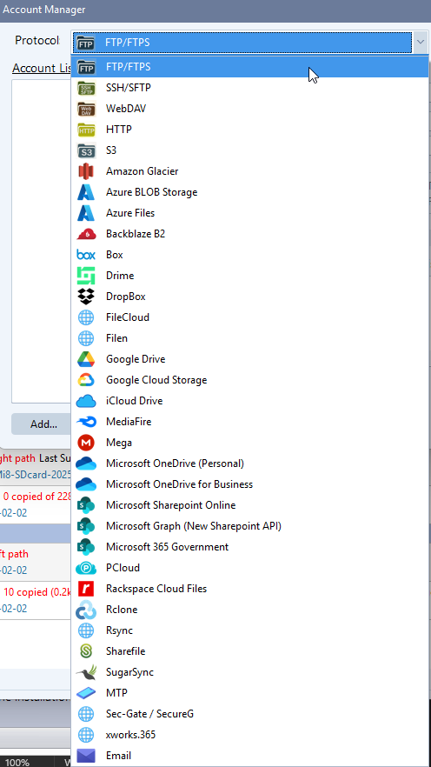Pick Microsoft 365 Government protocol
Image resolution: width=431 pixels, height=767 pixels.
pos(249,547)
